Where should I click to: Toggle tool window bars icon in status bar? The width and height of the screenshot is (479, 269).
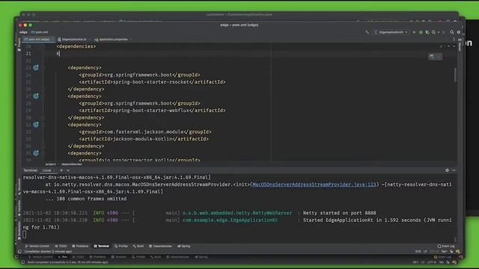point(19,252)
